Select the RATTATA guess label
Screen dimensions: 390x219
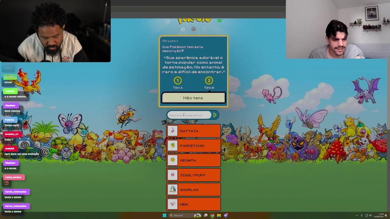point(189,131)
